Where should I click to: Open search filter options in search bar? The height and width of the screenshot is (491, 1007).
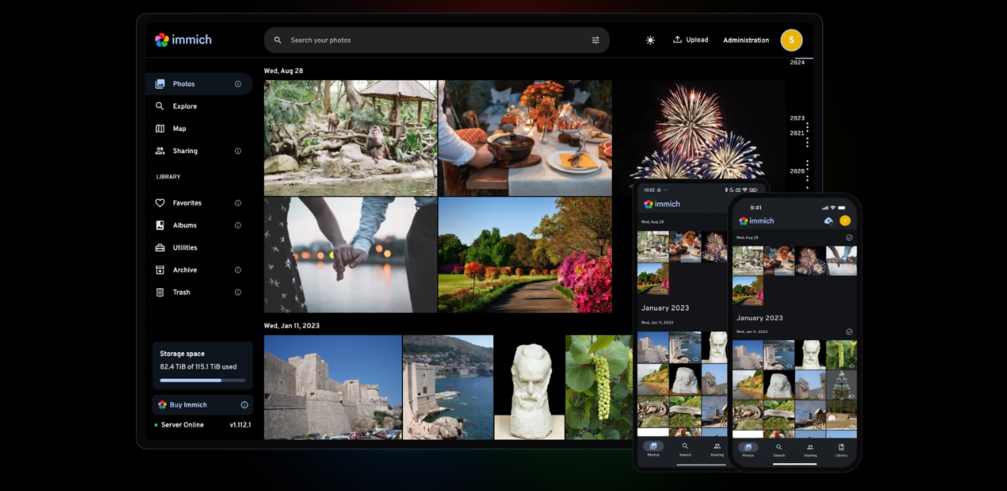click(595, 40)
